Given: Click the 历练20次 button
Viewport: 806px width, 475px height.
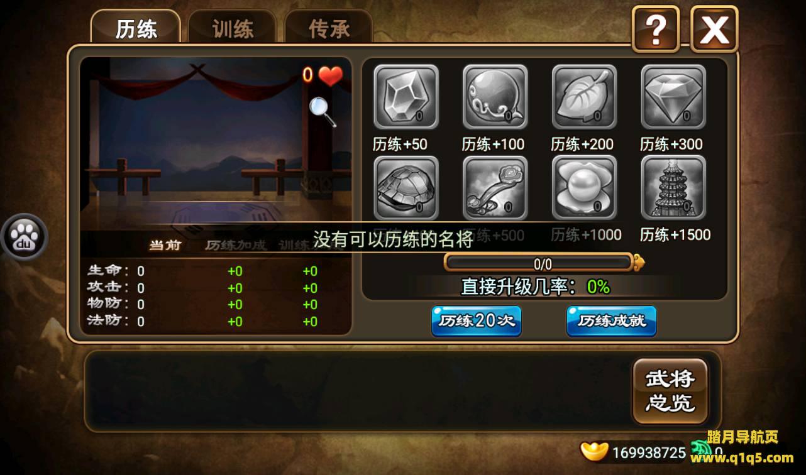Looking at the screenshot, I should (477, 321).
